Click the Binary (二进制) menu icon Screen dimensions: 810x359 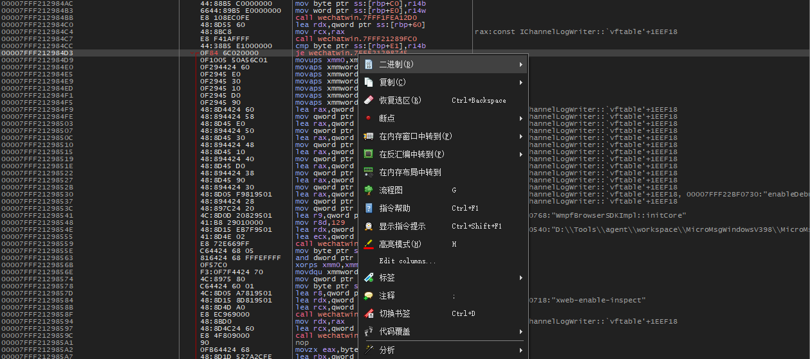pyautogui.click(x=369, y=64)
